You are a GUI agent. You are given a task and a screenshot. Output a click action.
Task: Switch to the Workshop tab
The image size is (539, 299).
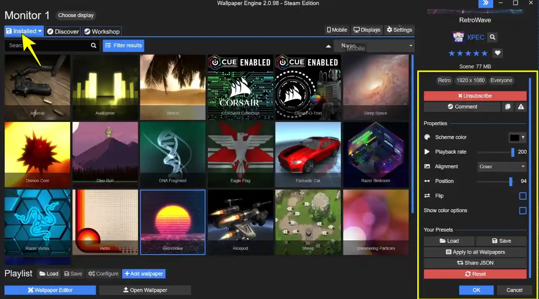[x=102, y=32]
